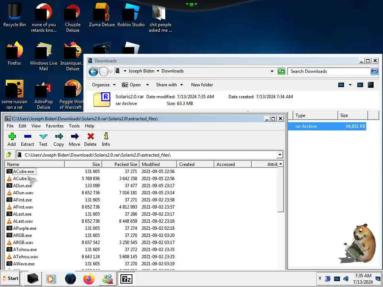The height and width of the screenshot is (287, 383).
Task: Open the Recycle Bin desktop icon
Action: tap(15, 15)
